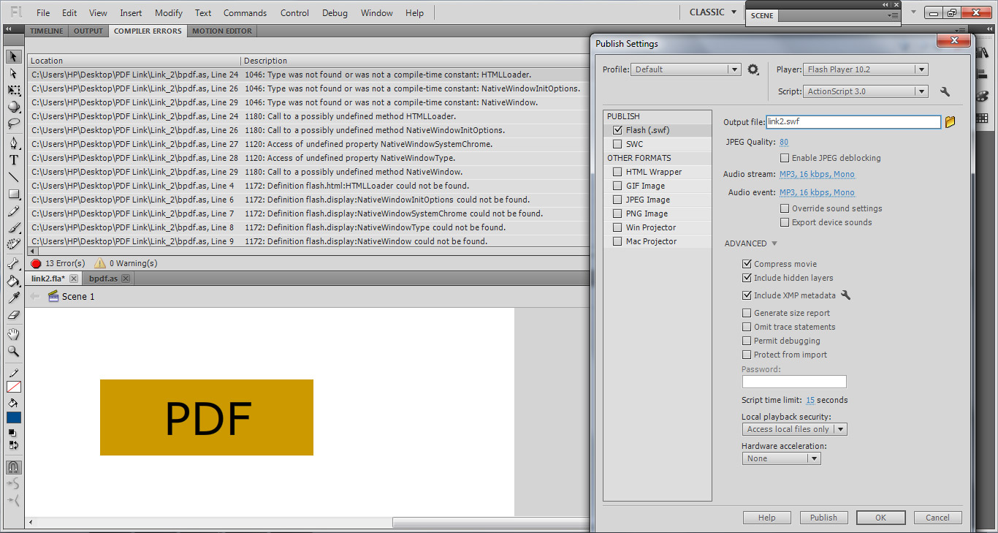Choose the Brush tool
Screen dimensions: 998x533
click(x=13, y=228)
